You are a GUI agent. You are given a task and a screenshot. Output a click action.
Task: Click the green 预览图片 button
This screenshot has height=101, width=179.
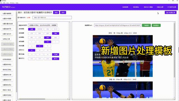coord(156,25)
